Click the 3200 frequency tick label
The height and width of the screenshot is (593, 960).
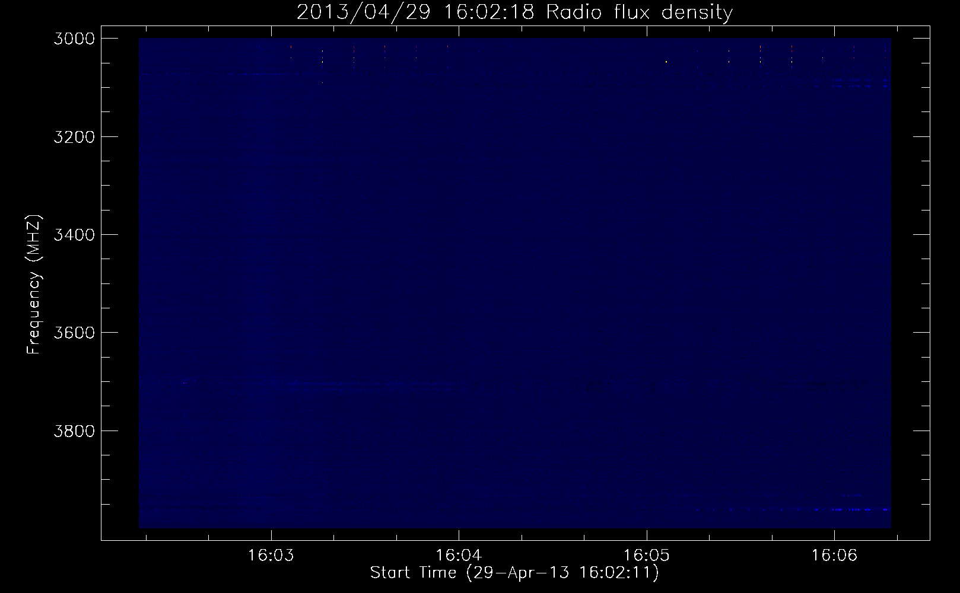pyautogui.click(x=74, y=137)
